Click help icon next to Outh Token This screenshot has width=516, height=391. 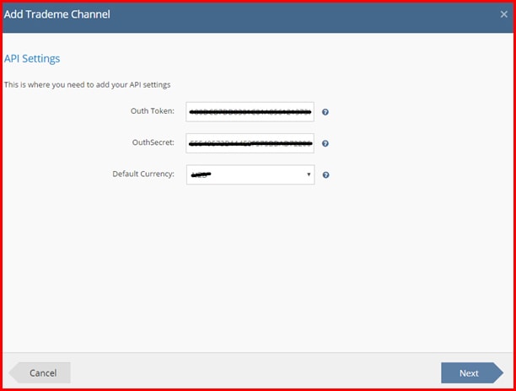325,112
